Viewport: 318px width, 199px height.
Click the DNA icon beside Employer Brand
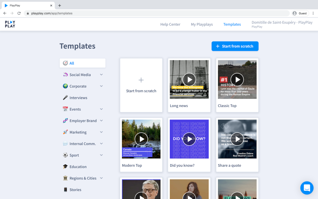(65, 121)
